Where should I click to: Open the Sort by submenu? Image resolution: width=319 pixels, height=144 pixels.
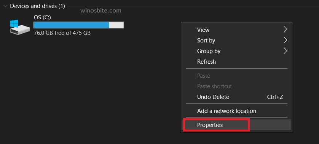236,40
